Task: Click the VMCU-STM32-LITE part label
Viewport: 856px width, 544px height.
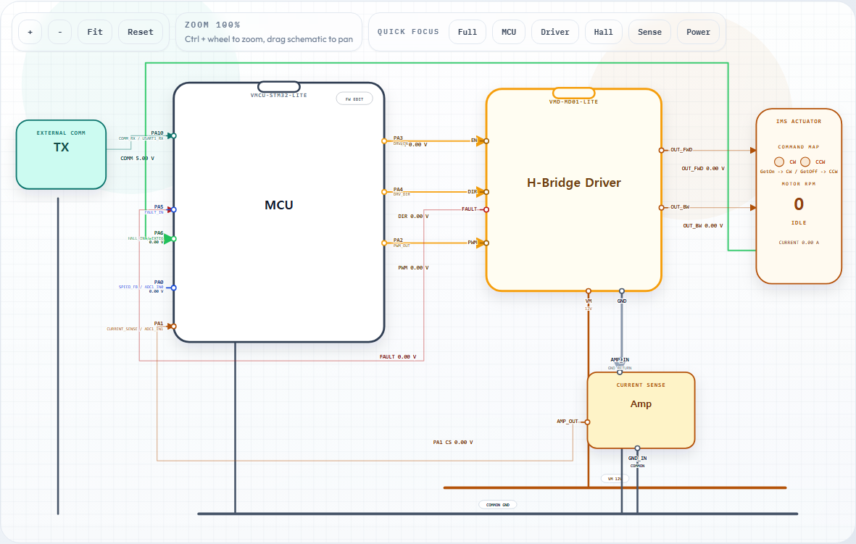Action: click(279, 96)
